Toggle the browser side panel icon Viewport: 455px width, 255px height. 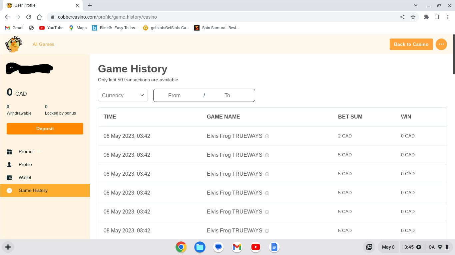[x=437, y=17]
